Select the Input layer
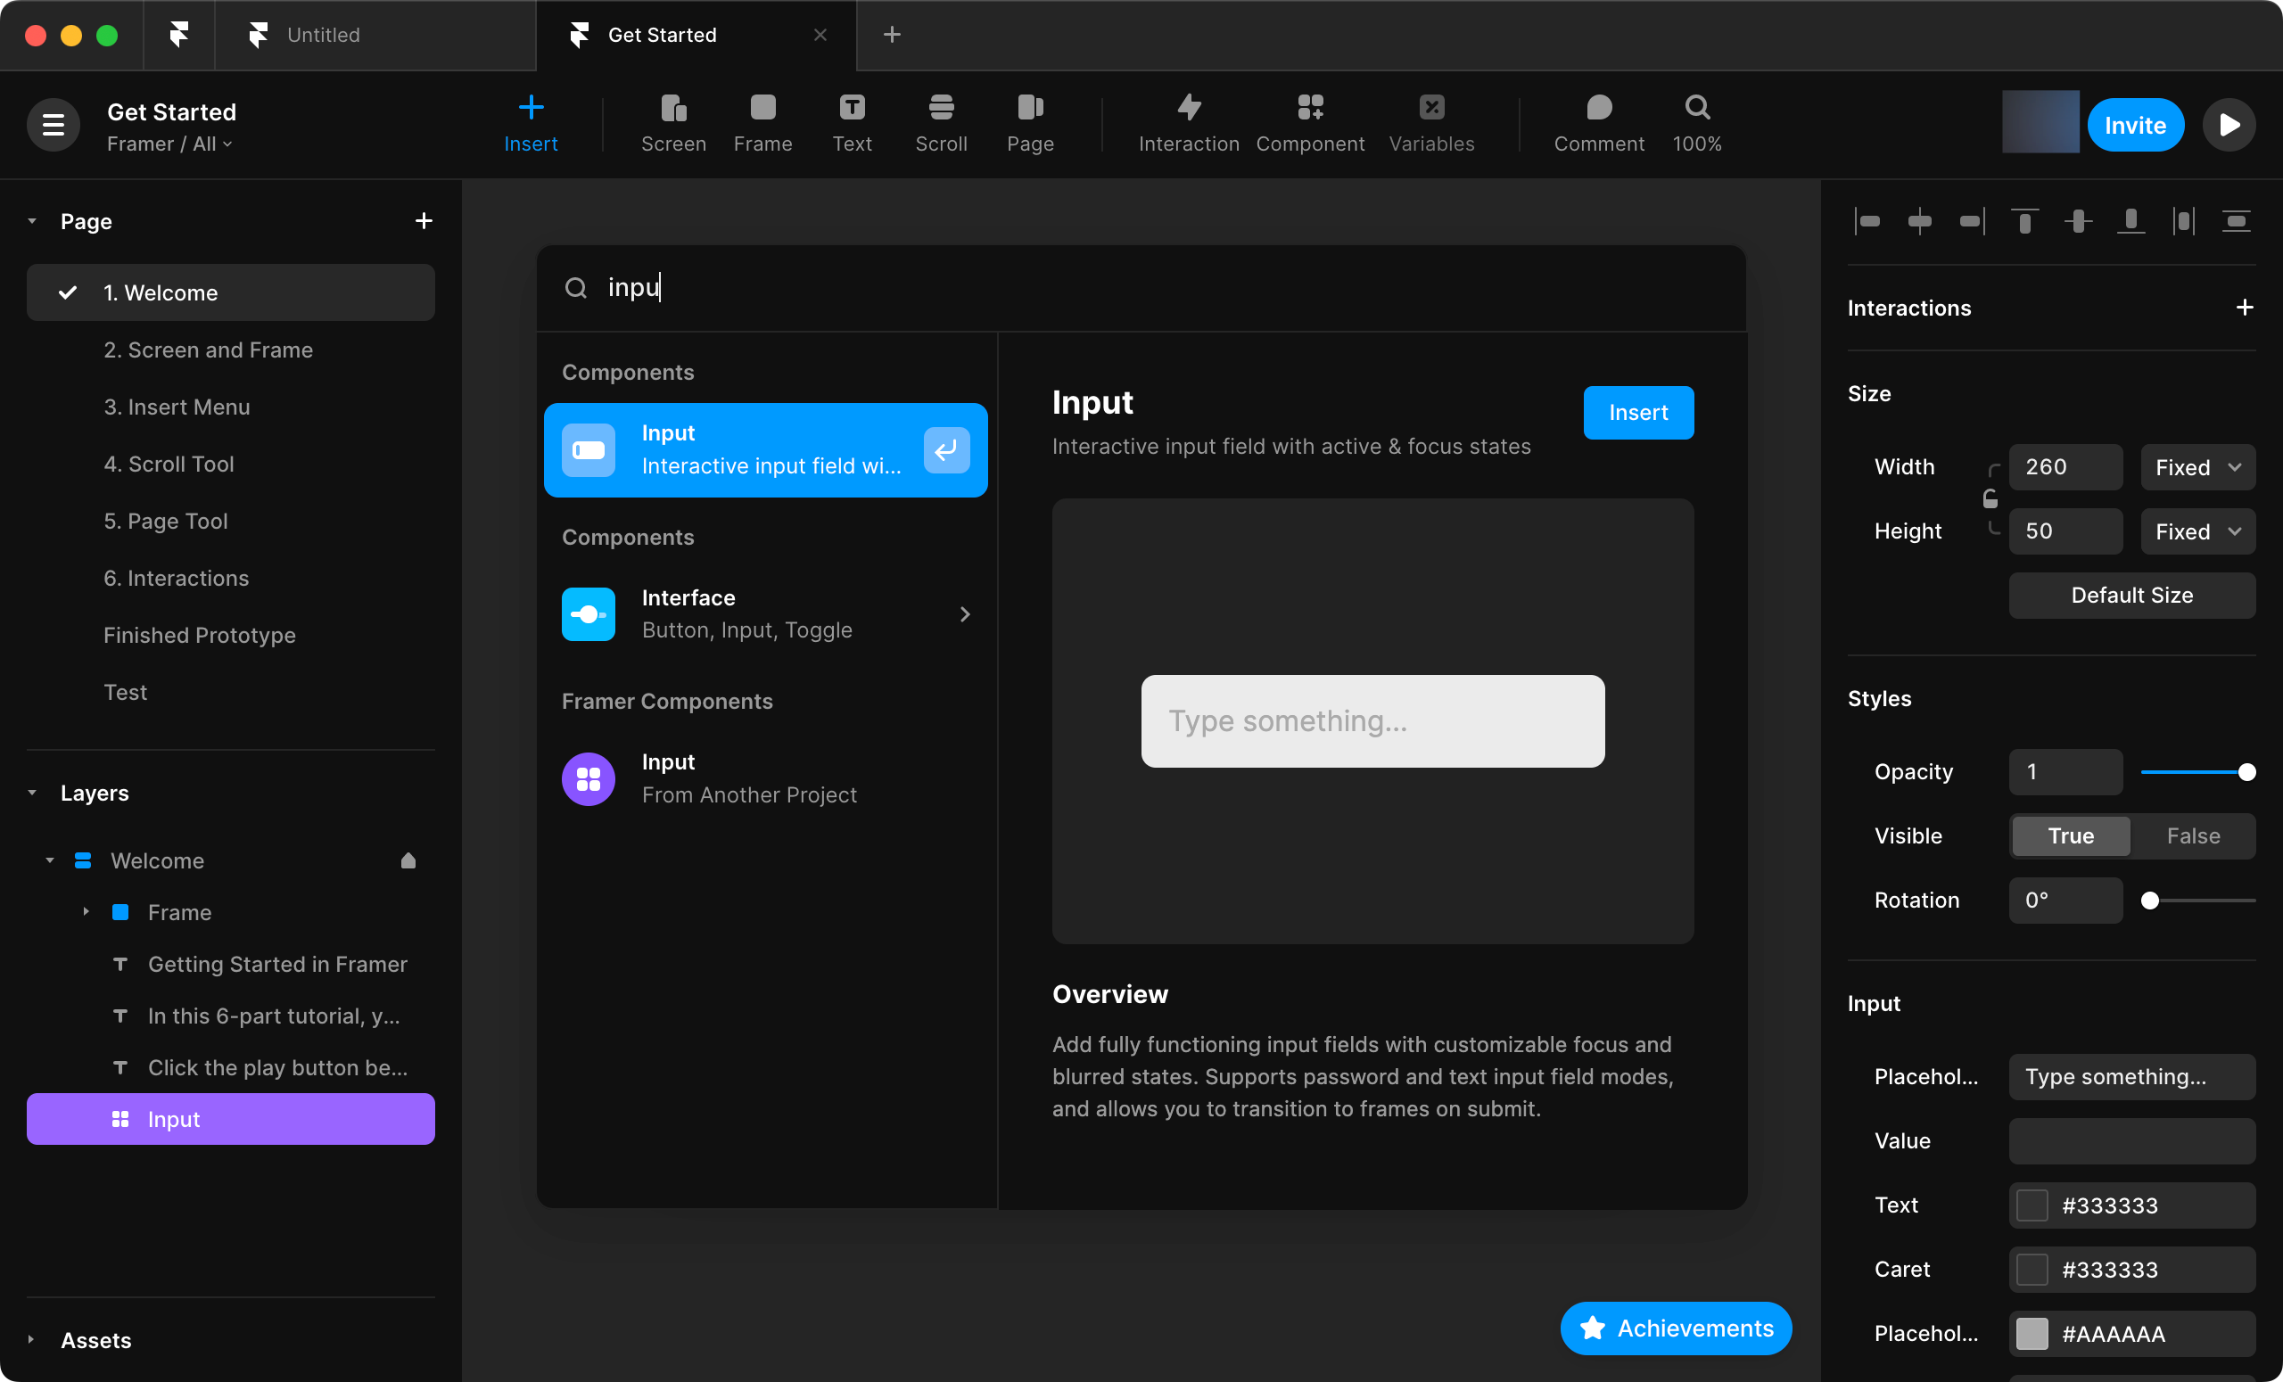2283x1382 pixels. pos(231,1119)
